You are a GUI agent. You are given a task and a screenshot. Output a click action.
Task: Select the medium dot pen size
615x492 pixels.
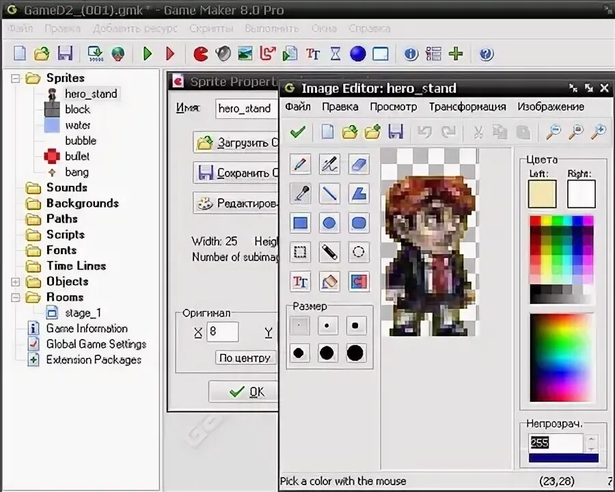click(x=329, y=325)
